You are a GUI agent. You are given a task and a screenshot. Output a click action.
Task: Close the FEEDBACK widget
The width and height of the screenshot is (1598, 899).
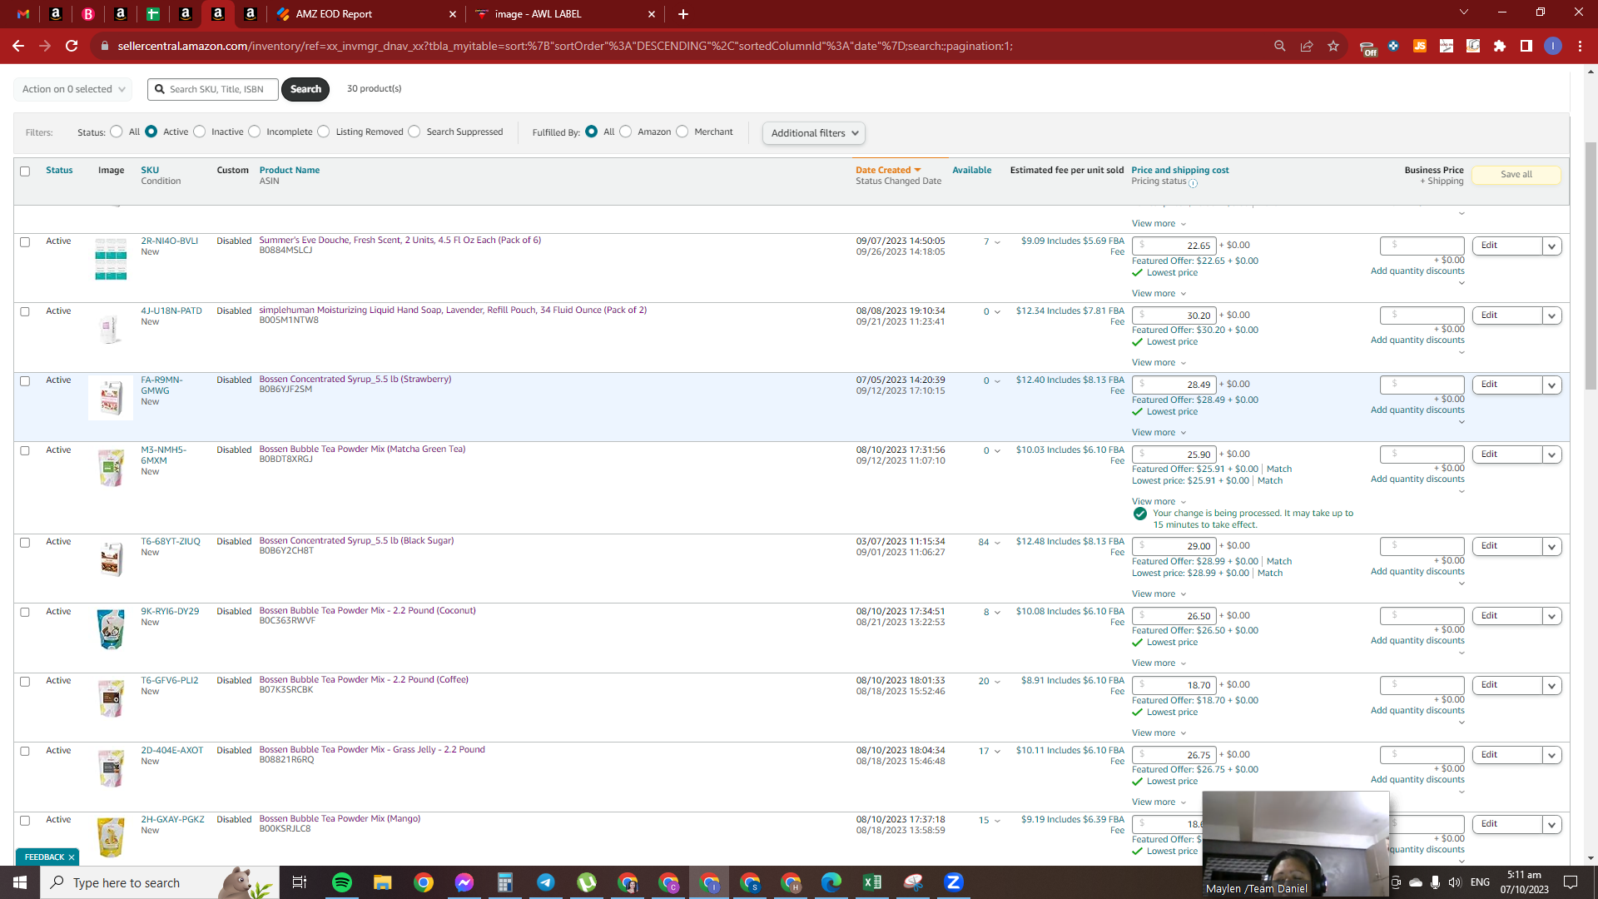[72, 857]
